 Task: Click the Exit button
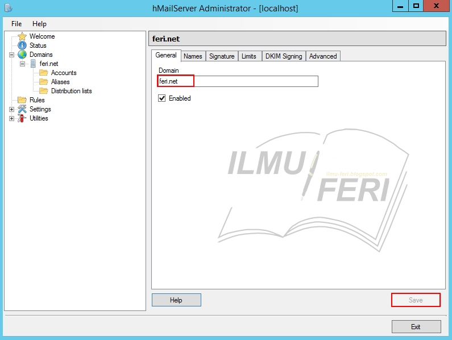coord(416,326)
